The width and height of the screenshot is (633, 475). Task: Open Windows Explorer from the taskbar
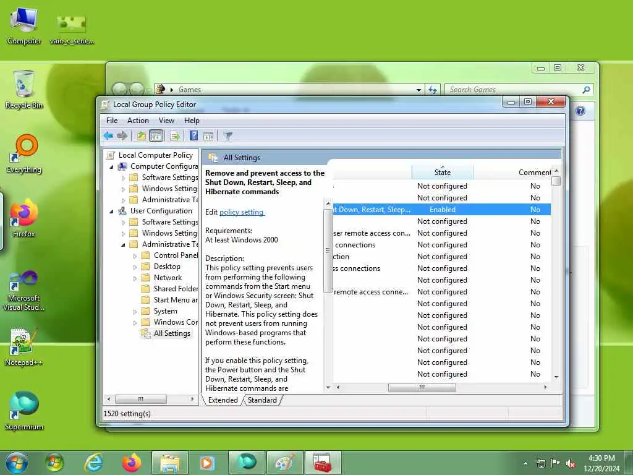[x=170, y=463]
